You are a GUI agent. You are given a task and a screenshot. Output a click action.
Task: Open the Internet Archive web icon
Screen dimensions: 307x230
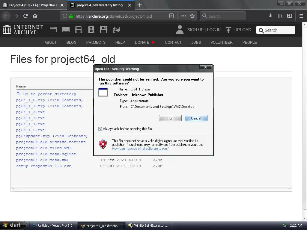click(x=53, y=30)
